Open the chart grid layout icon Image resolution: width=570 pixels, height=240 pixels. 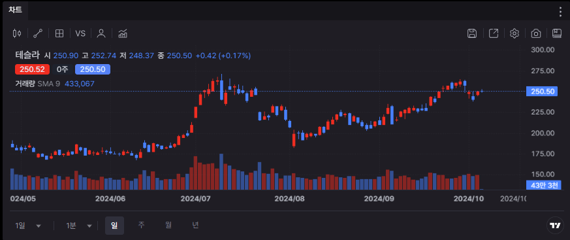click(x=59, y=33)
